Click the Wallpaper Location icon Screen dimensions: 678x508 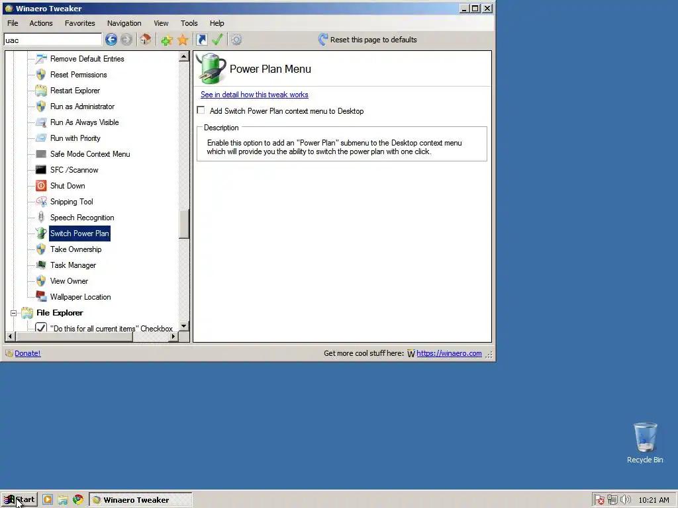41,297
